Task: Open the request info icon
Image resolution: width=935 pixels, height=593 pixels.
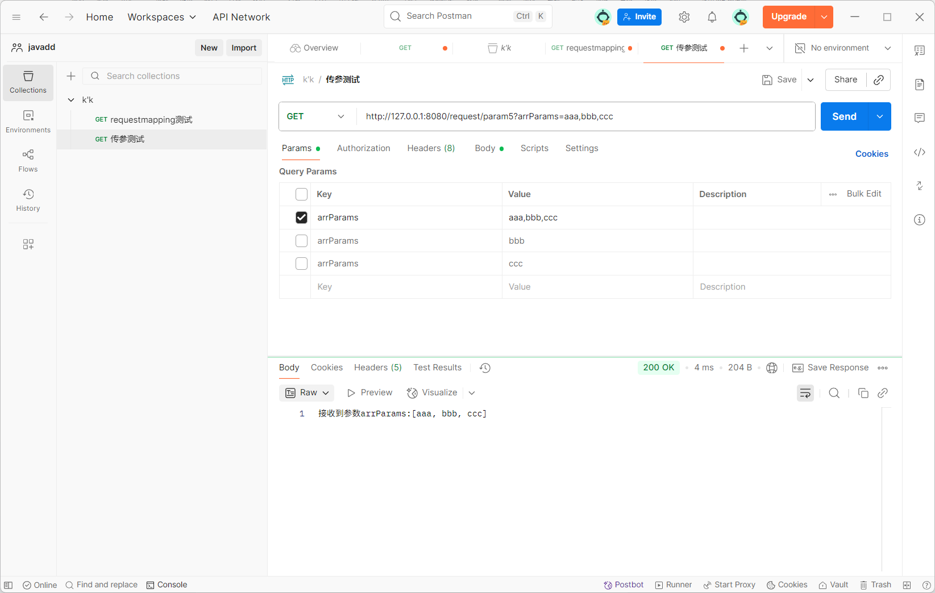Action: pos(919,220)
